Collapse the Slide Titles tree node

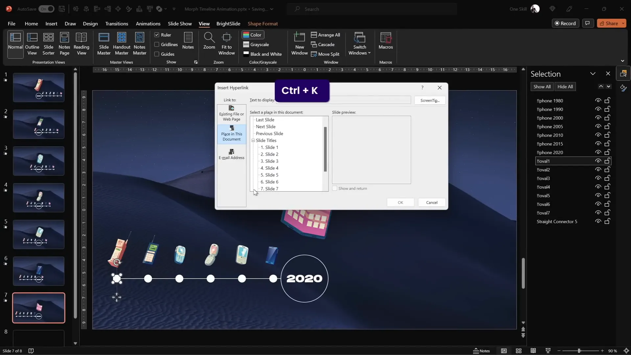pos(253,140)
